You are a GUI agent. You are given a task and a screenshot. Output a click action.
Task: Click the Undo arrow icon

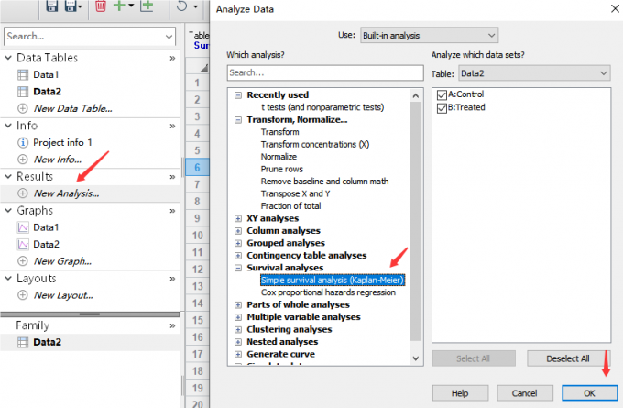tap(181, 6)
